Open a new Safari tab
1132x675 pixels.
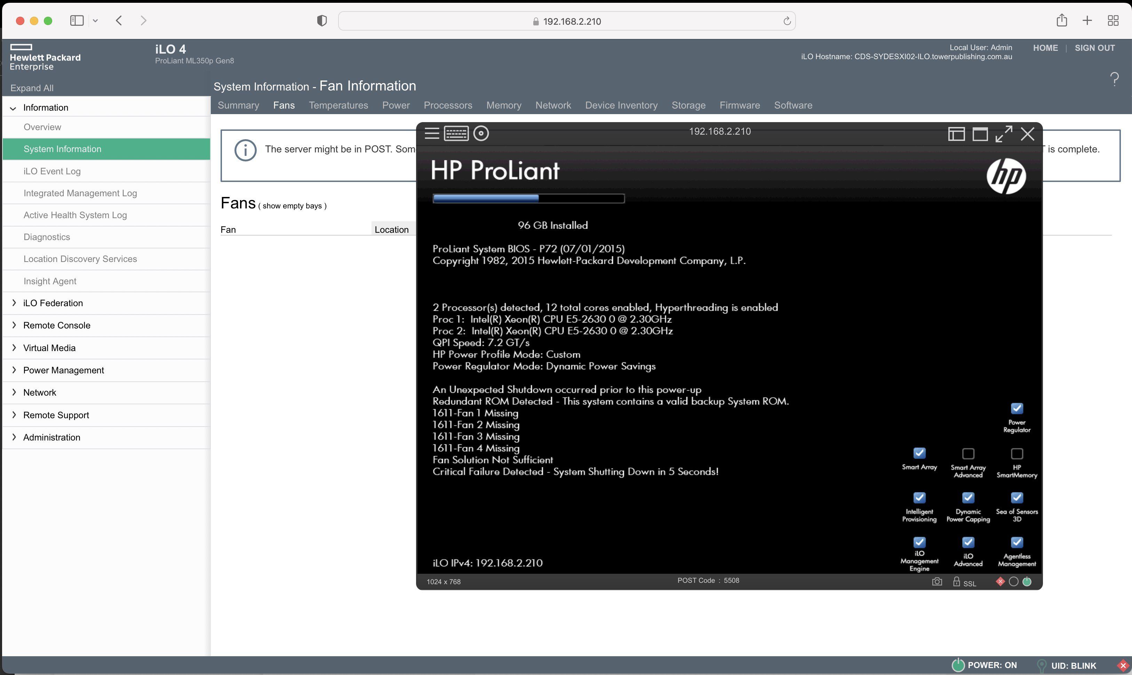click(x=1087, y=21)
